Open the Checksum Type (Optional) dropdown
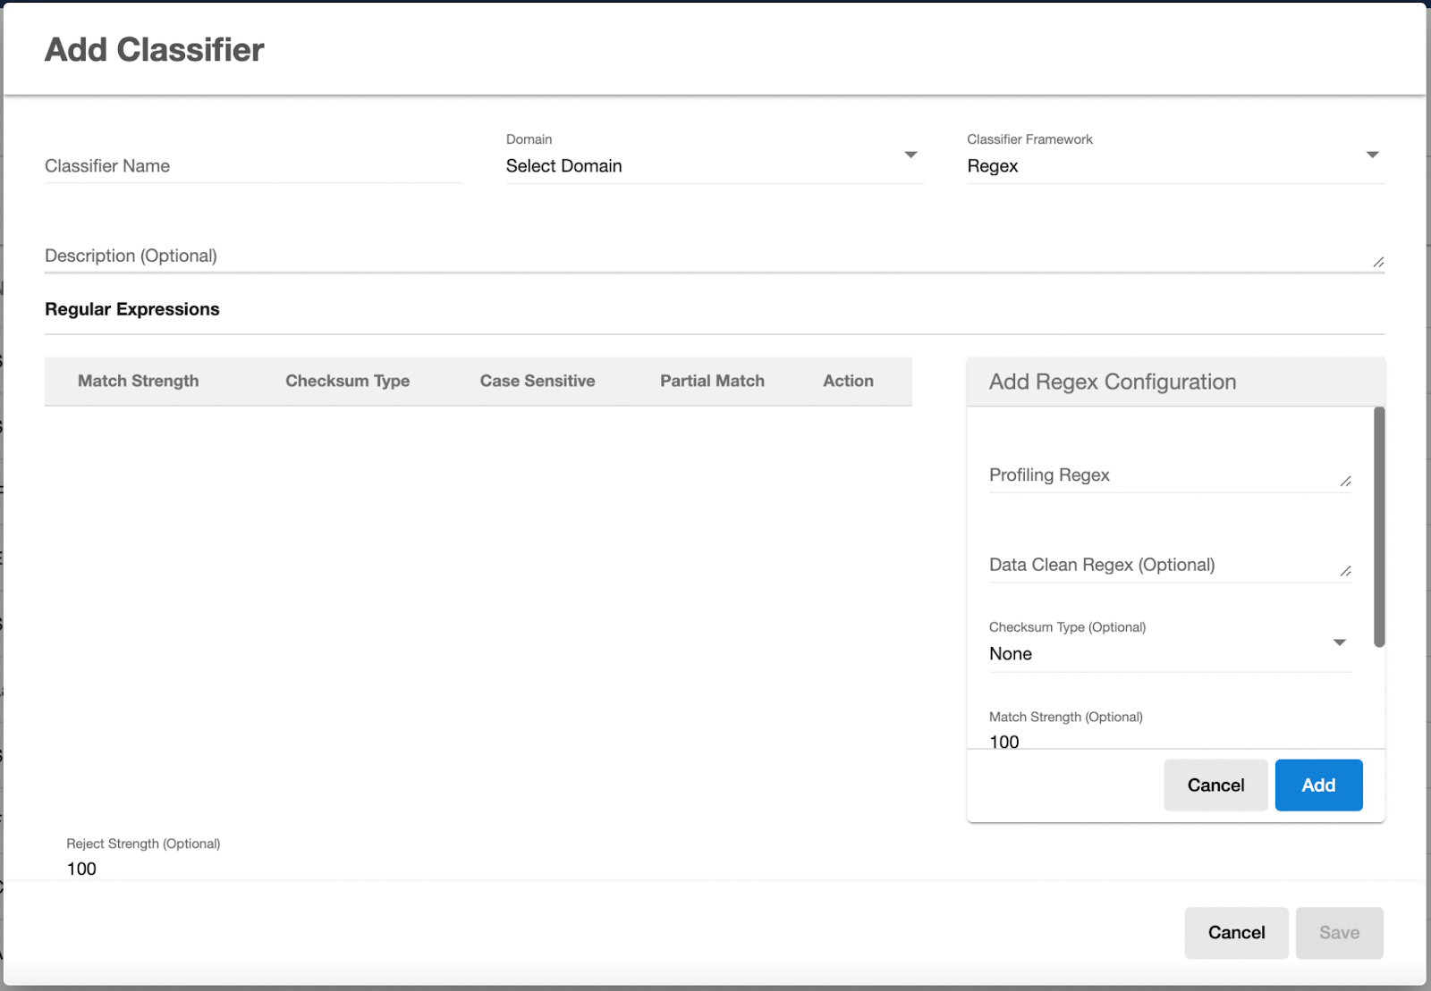The width and height of the screenshot is (1431, 991). [1168, 653]
